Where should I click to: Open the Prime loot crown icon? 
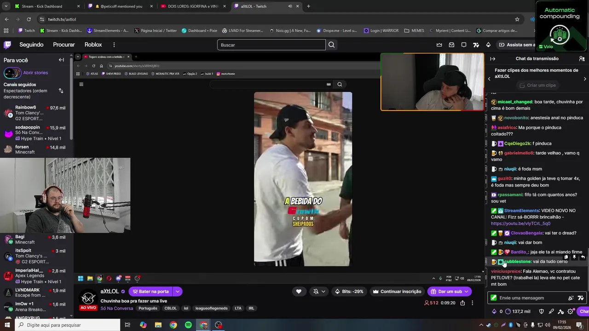[439, 45]
